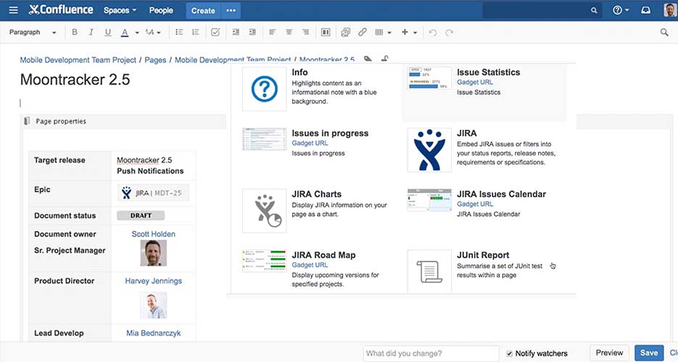Open first Mobile Development Team Project breadcrumb

click(78, 60)
